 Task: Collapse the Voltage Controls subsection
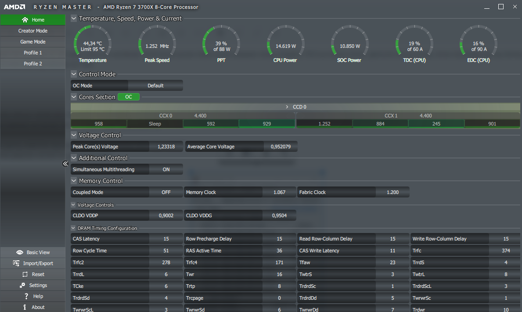(73, 204)
